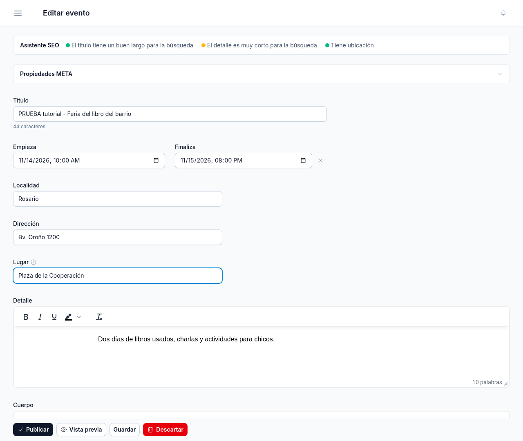523x441 pixels.
Task: Click the 'Editar evento' page title
Action: pos(66,13)
